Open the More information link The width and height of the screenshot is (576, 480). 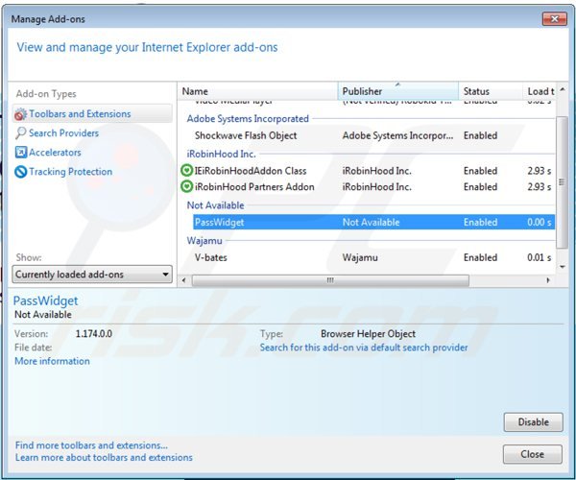(x=52, y=361)
